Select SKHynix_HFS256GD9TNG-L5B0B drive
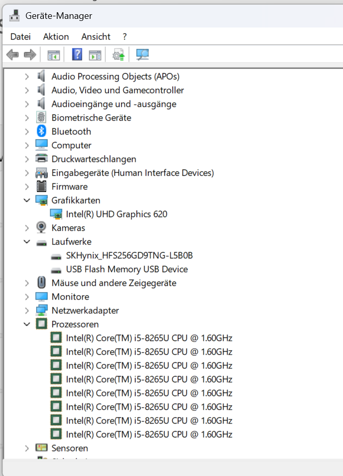This screenshot has height=476, width=343. tap(129, 255)
